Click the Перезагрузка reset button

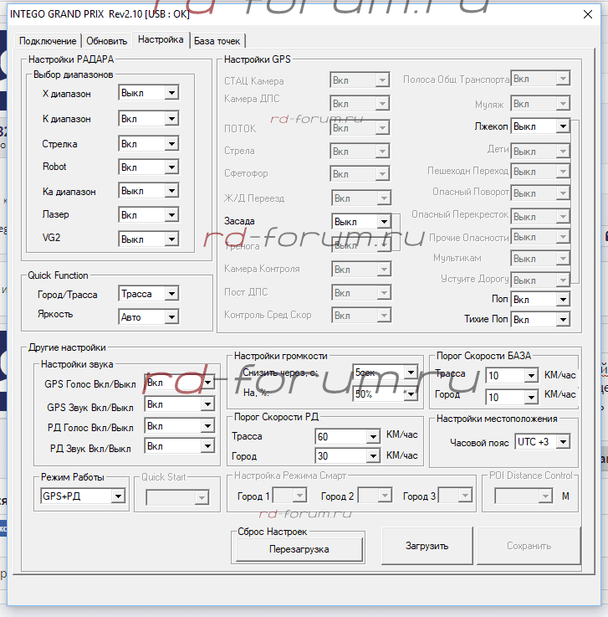tap(299, 549)
